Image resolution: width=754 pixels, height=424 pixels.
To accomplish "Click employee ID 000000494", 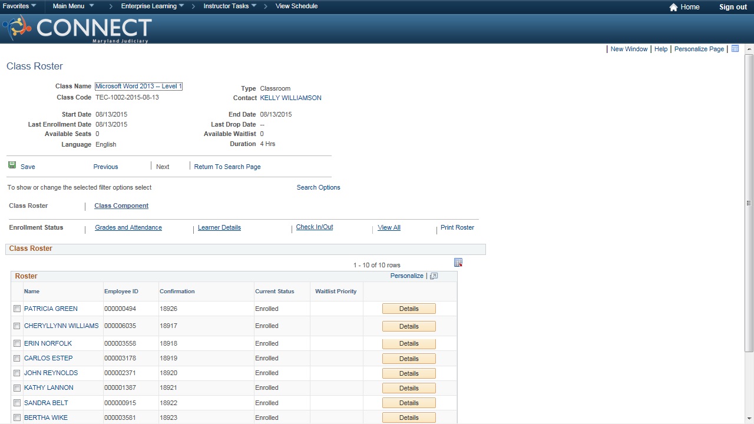I will tap(120, 309).
